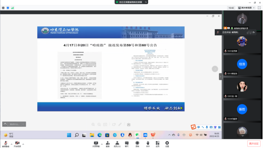
Task: Open network signal status icon
Action: 13,8
